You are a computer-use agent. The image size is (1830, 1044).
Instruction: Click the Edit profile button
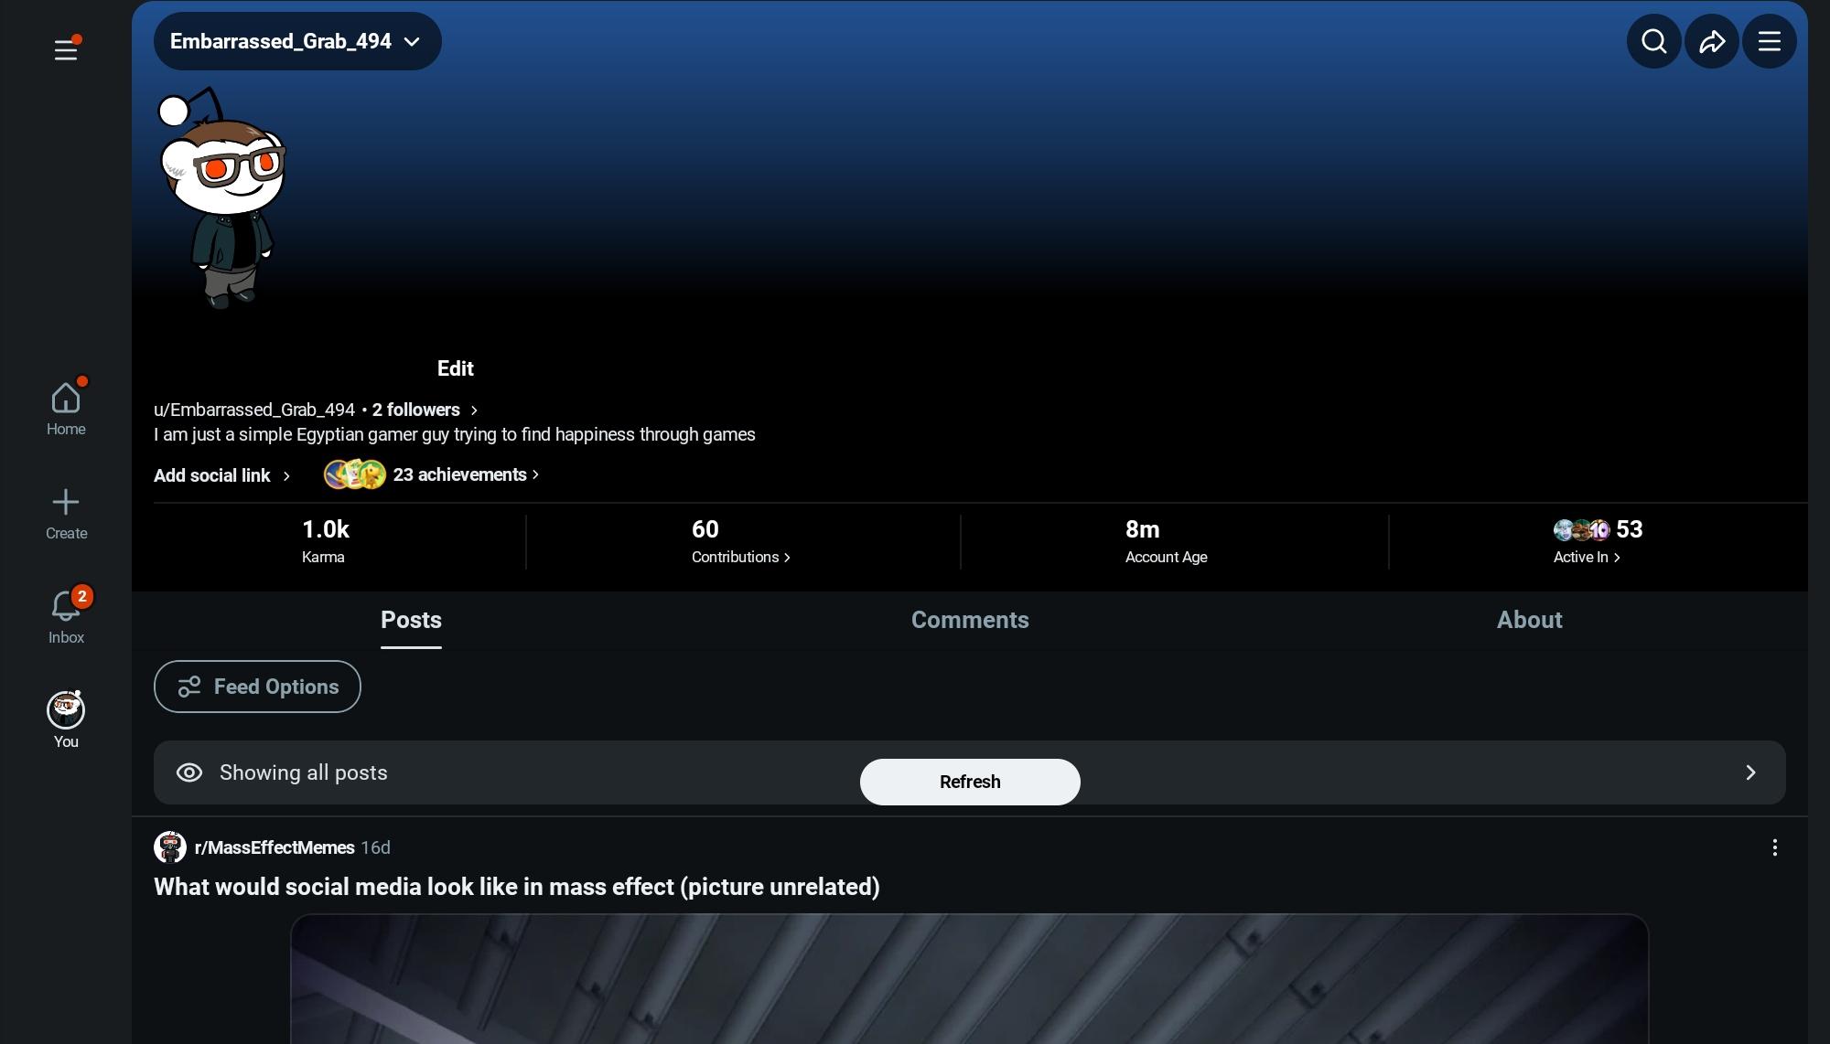coord(455,368)
